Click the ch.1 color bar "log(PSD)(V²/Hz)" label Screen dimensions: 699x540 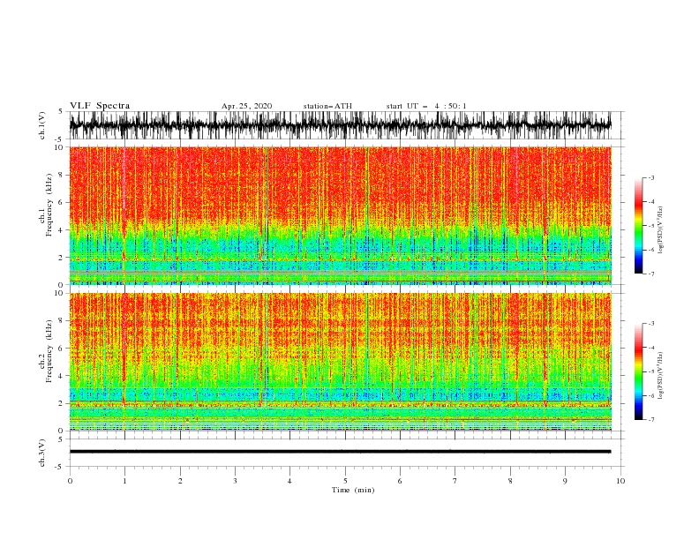[x=661, y=230]
